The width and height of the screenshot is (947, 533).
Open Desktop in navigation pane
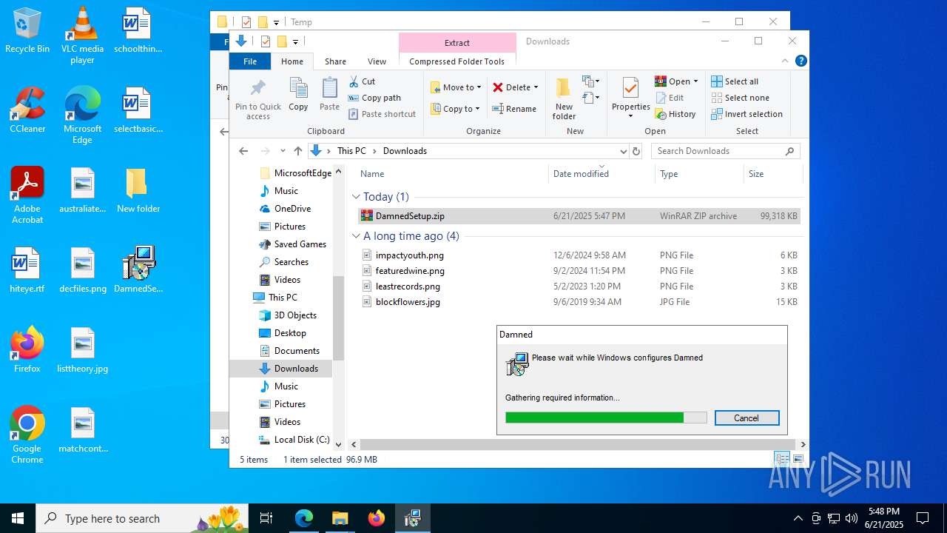(x=289, y=333)
